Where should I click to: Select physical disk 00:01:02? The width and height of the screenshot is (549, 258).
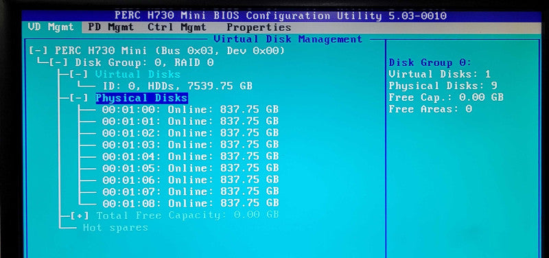tap(191, 133)
